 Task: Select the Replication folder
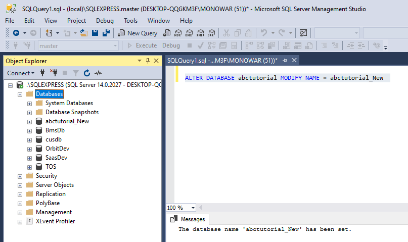coord(51,194)
